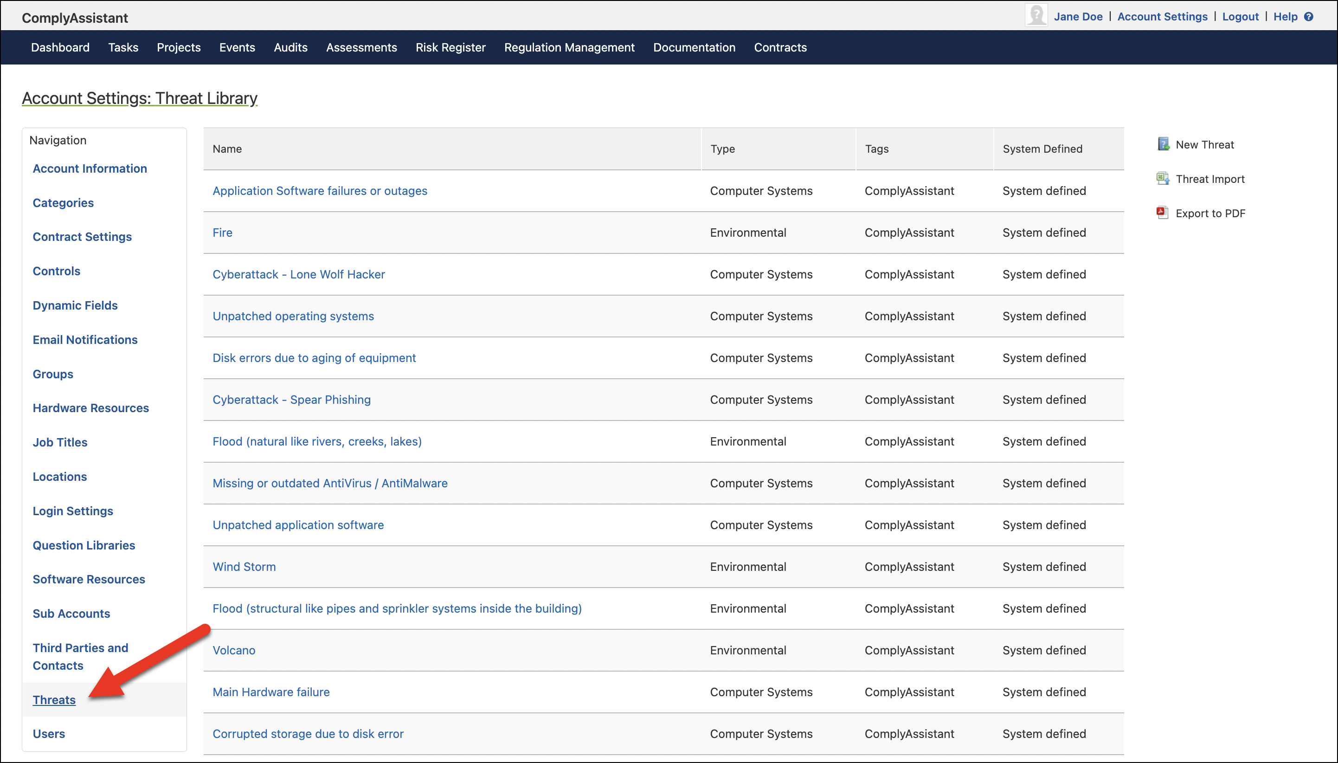
Task: Click the Help question mark icon
Action: (x=1309, y=17)
